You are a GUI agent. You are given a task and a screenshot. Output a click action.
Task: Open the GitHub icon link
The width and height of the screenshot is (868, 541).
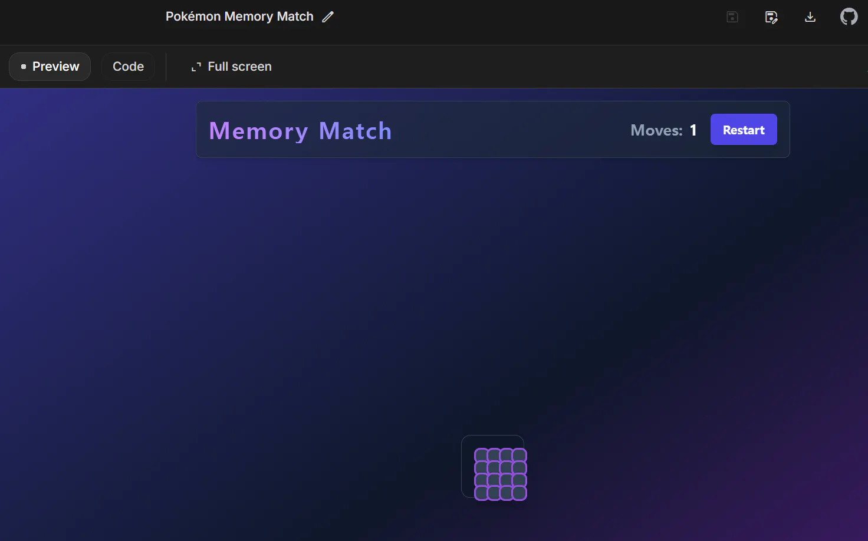pyautogui.click(x=849, y=17)
